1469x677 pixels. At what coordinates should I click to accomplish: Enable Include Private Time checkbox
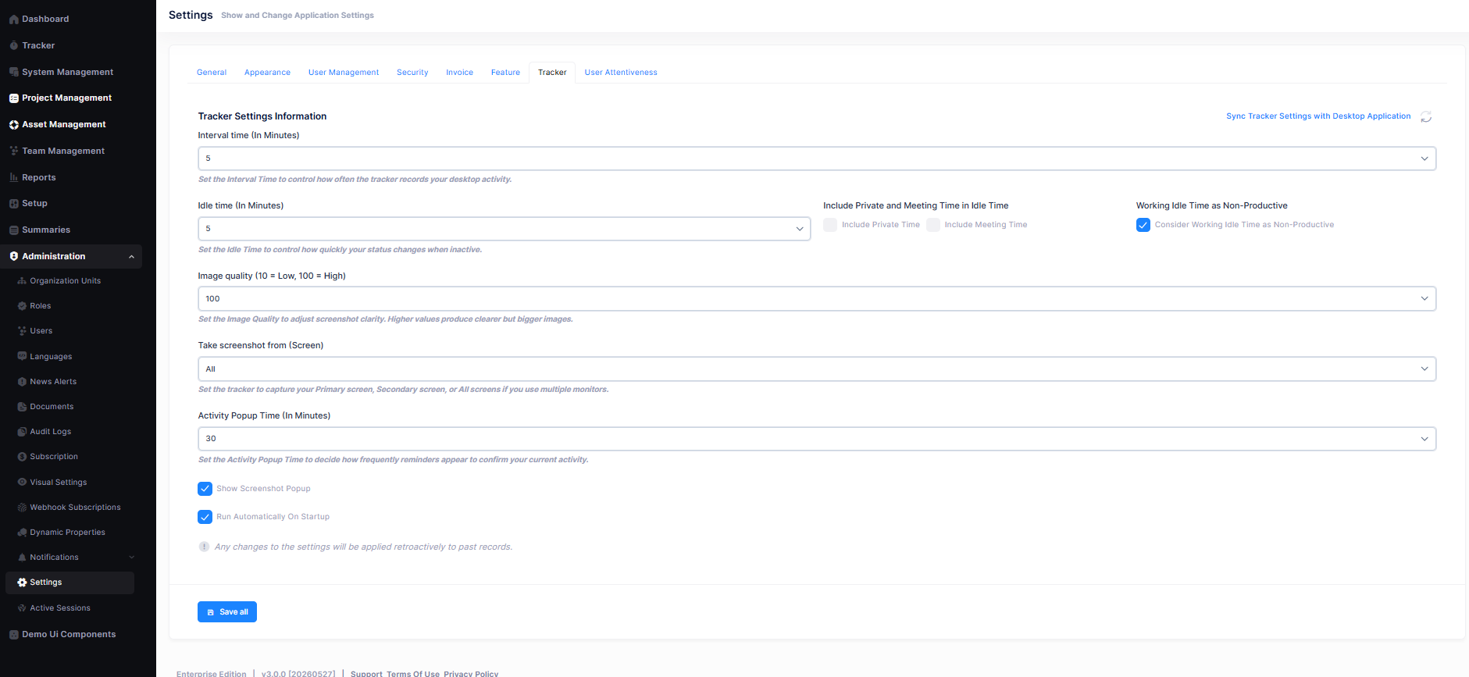point(830,225)
